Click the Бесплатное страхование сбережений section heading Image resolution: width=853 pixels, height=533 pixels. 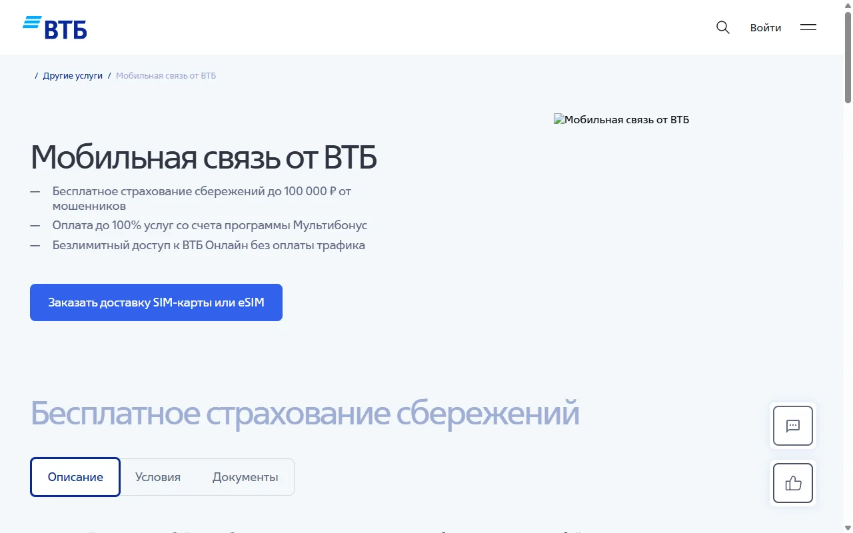coord(305,413)
